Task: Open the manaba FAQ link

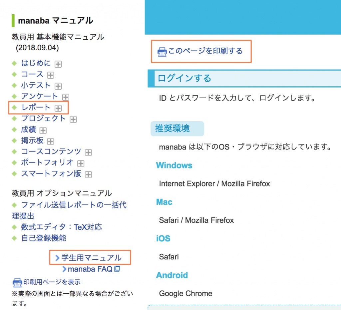Action: pos(90,269)
